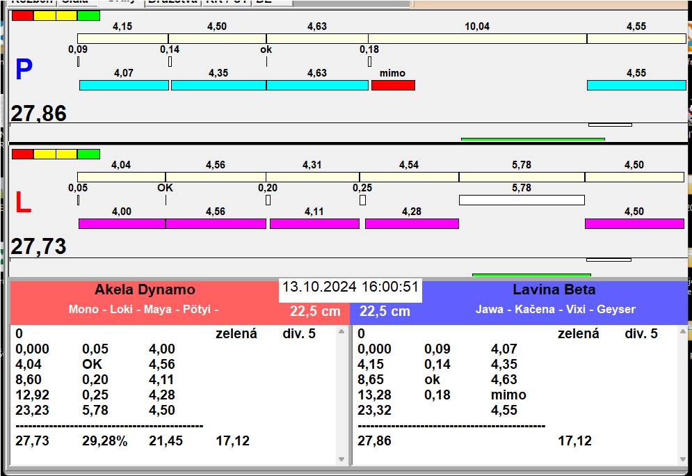692x476 pixels.
Task: Select the 10,04 segment in lane P
Action: [477, 38]
